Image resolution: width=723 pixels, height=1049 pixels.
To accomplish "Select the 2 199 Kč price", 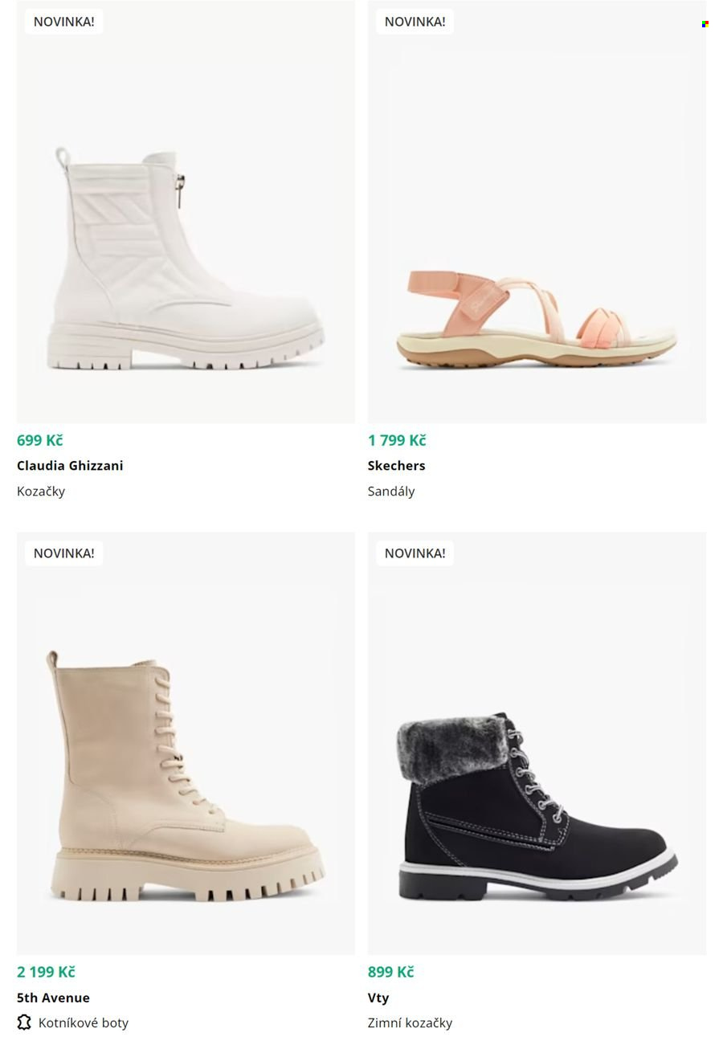I will coord(46,972).
